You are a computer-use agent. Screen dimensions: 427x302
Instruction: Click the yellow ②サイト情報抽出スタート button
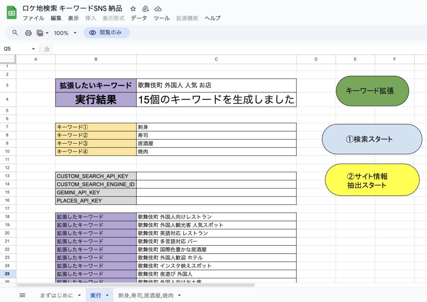(x=372, y=180)
